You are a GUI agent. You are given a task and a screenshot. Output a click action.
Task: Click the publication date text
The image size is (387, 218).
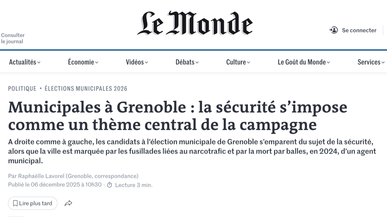(55, 185)
